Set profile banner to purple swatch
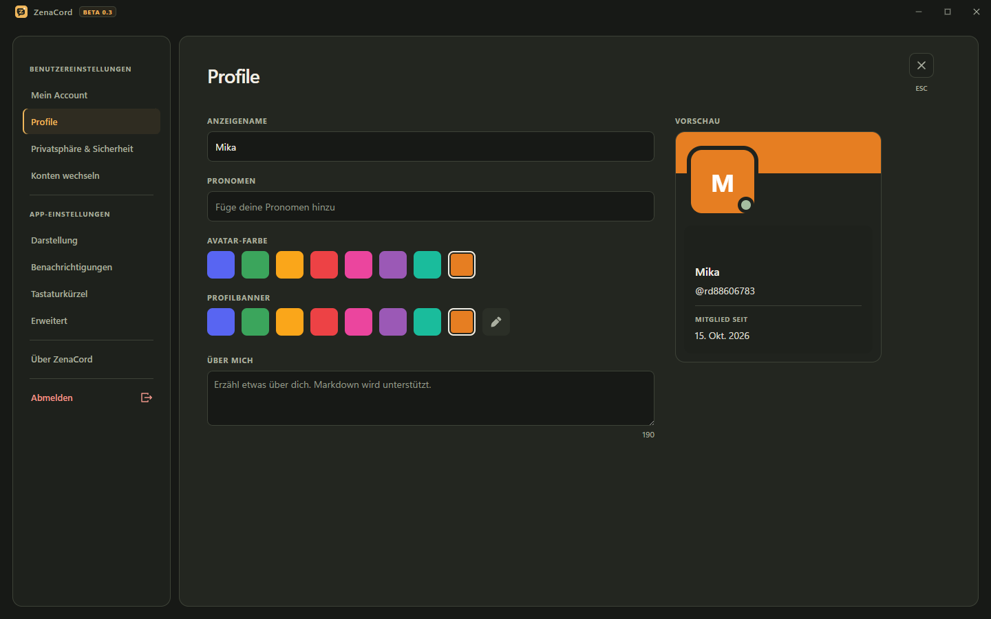Screen dimensions: 991x619 click(x=393, y=322)
